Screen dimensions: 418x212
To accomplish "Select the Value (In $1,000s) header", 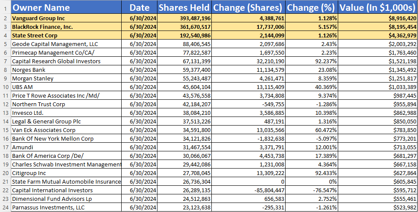I will [378, 7].
